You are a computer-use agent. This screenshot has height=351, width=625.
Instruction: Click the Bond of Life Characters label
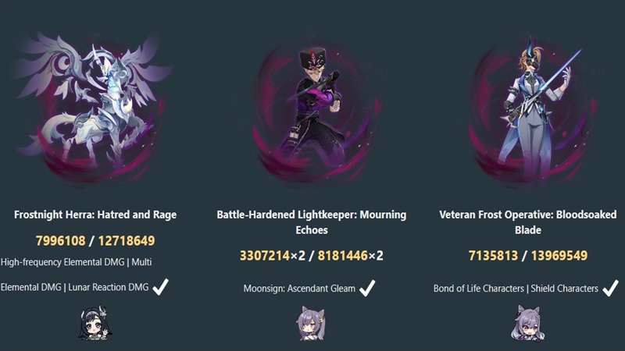tap(479, 289)
